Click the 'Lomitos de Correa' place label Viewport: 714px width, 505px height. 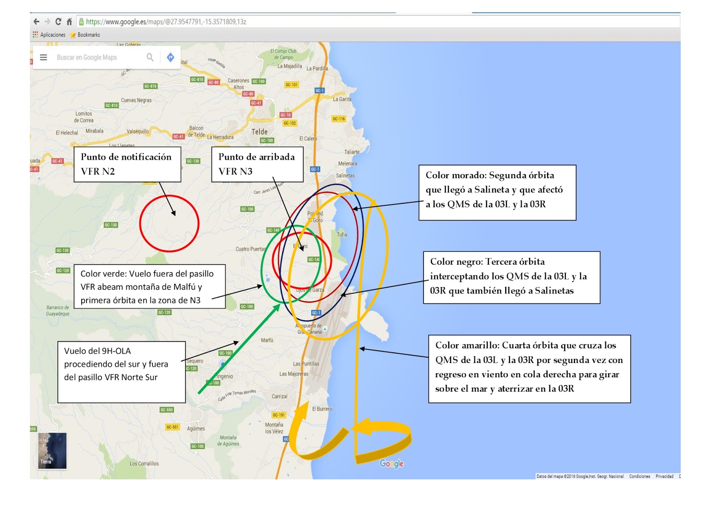pos(84,117)
